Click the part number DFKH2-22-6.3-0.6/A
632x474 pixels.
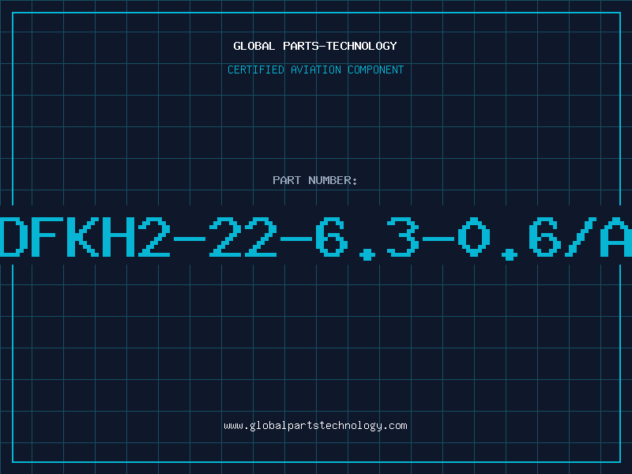click(316, 238)
